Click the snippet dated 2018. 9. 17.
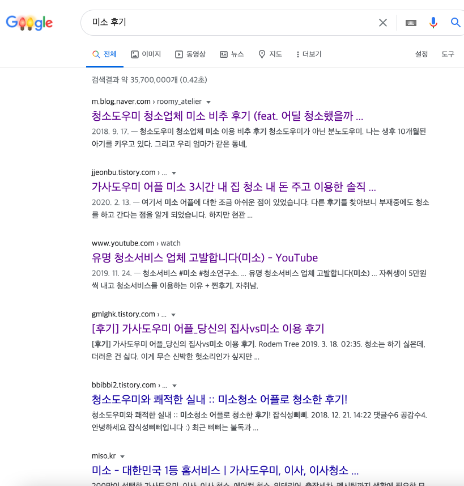The image size is (464, 486). click(259, 138)
